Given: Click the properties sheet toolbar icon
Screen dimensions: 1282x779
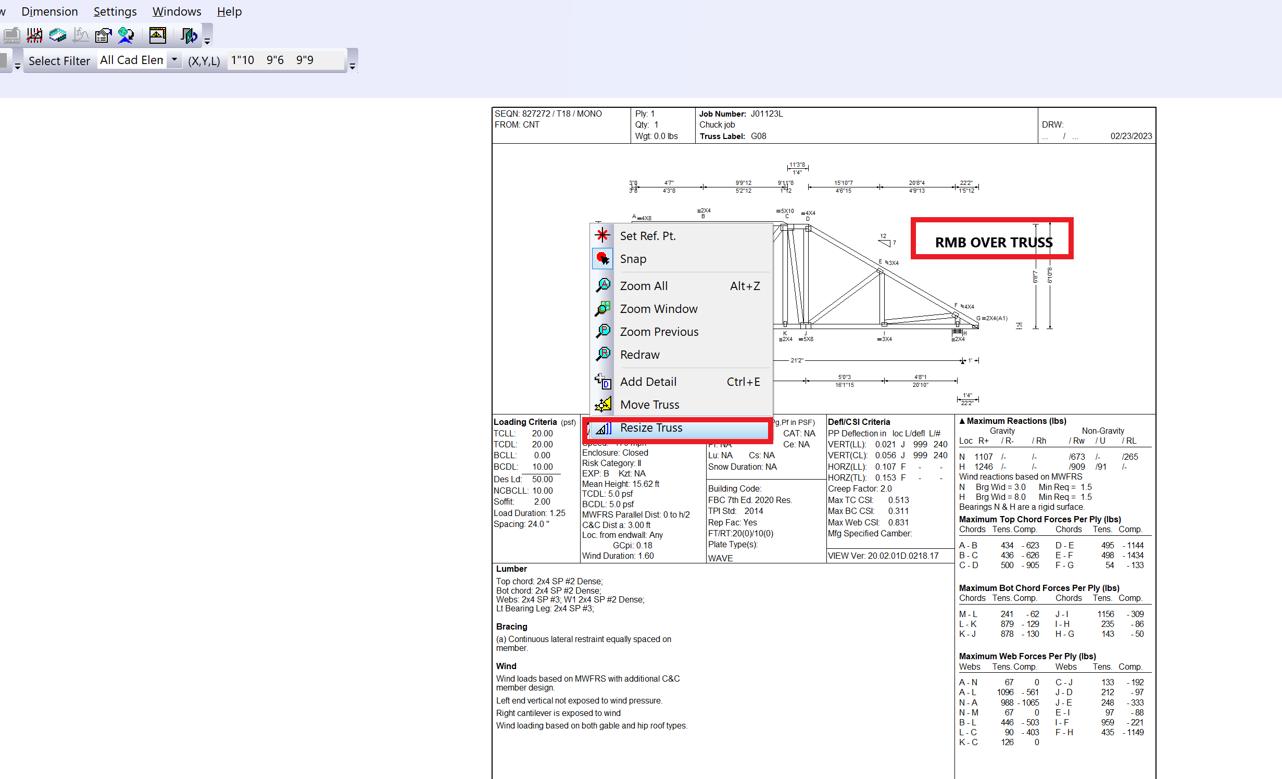Looking at the screenshot, I should [103, 35].
